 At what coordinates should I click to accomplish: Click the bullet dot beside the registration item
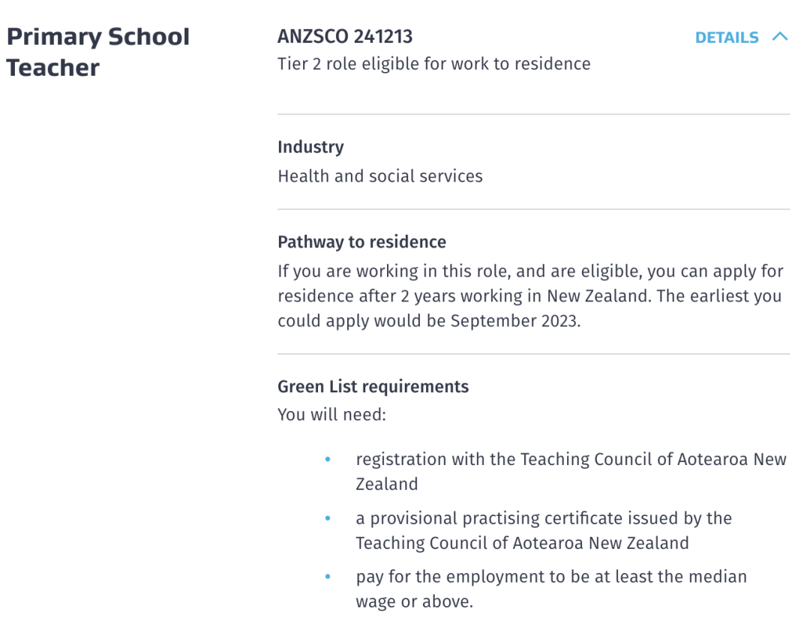(x=328, y=459)
